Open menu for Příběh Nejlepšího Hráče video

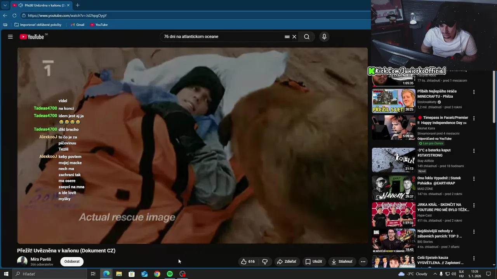pos(474,92)
